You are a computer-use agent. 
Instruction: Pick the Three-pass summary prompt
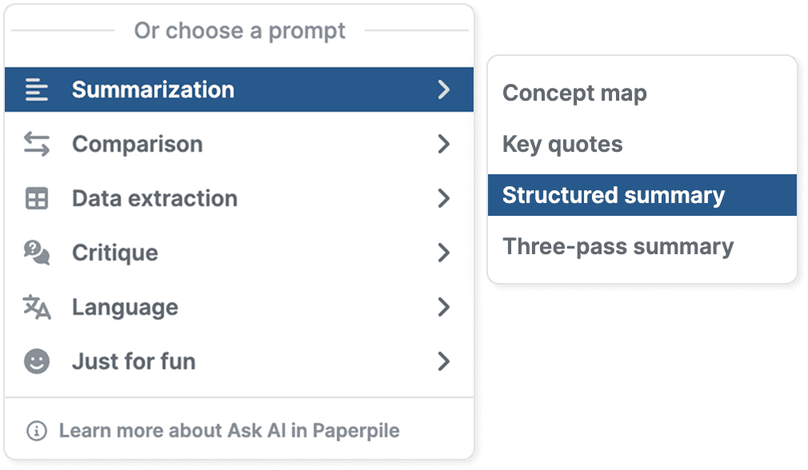coord(618,247)
